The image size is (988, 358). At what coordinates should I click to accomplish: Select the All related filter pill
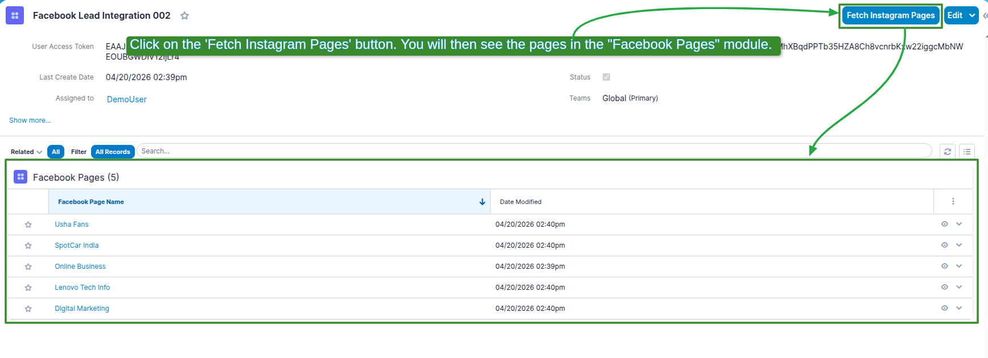pyautogui.click(x=56, y=152)
